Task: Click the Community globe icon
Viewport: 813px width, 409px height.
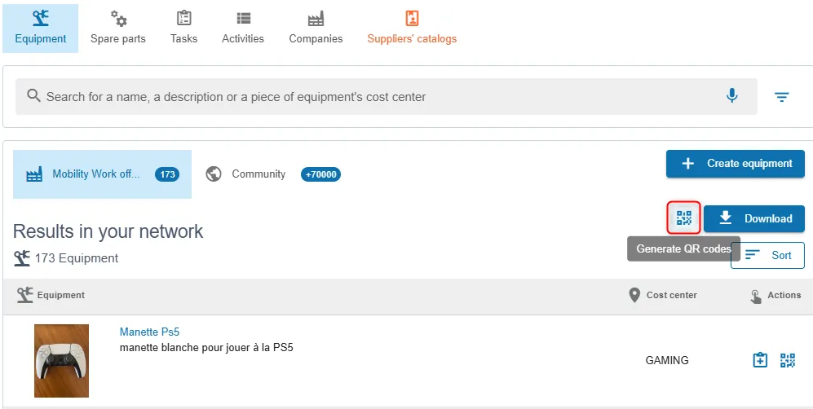Action: pos(214,174)
